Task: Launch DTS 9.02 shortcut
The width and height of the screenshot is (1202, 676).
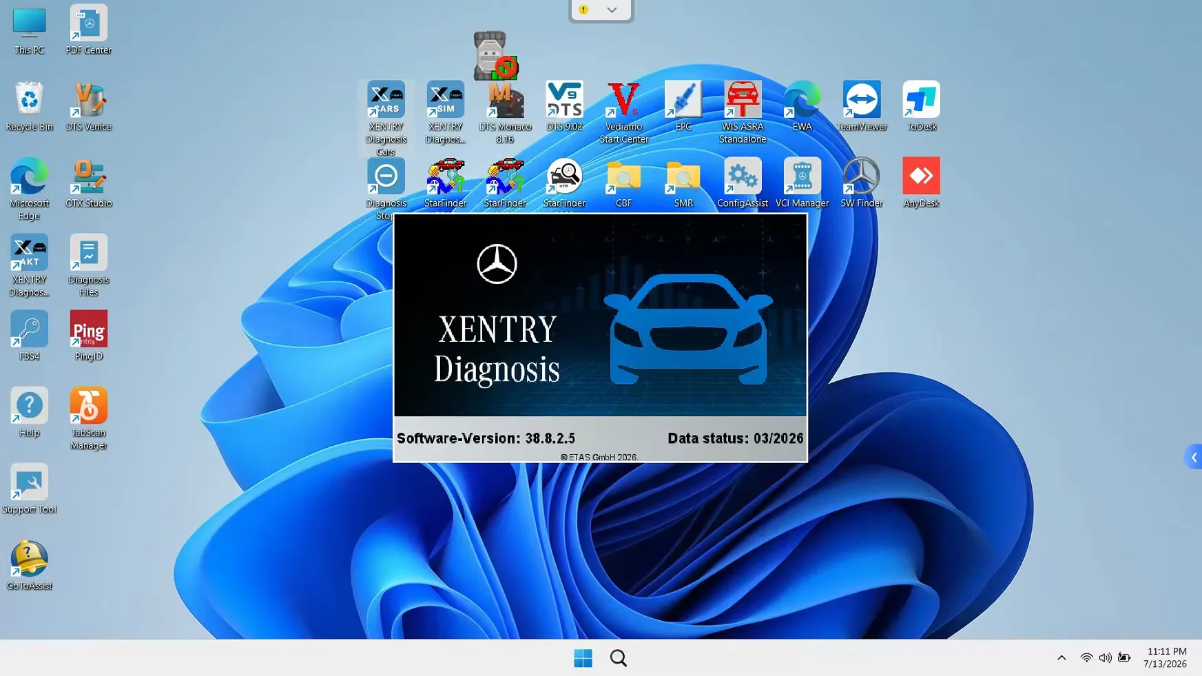Action: [564, 101]
